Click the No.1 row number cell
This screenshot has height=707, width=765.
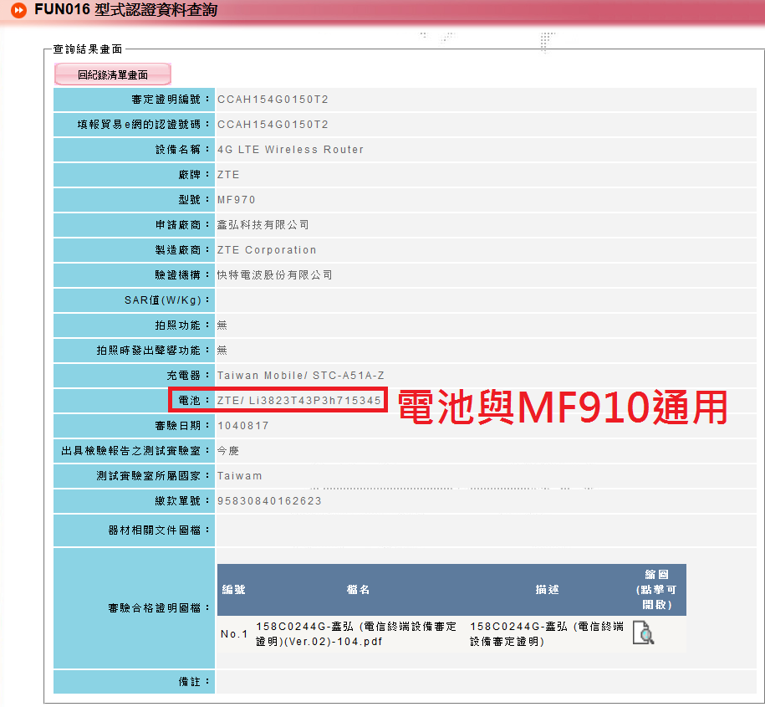(234, 633)
